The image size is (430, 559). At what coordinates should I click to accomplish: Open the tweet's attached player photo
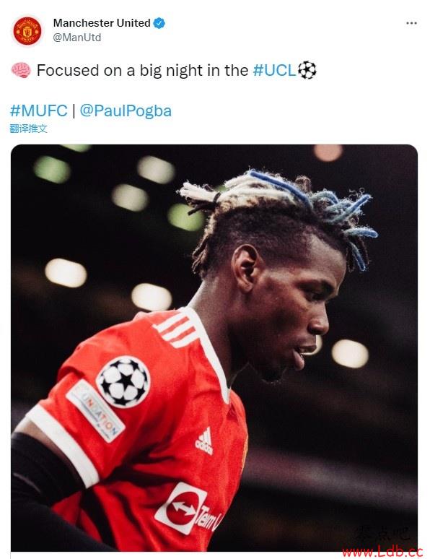(x=214, y=347)
